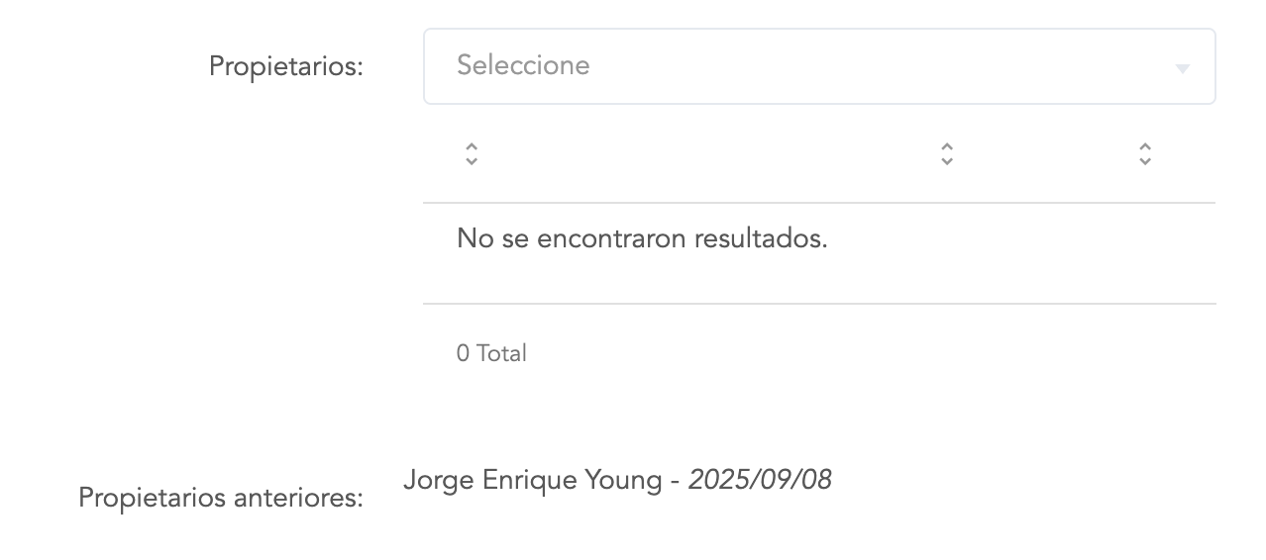The width and height of the screenshot is (1266, 560).
Task: Click the 'No se encontraron resultados.' message
Action: pos(642,238)
